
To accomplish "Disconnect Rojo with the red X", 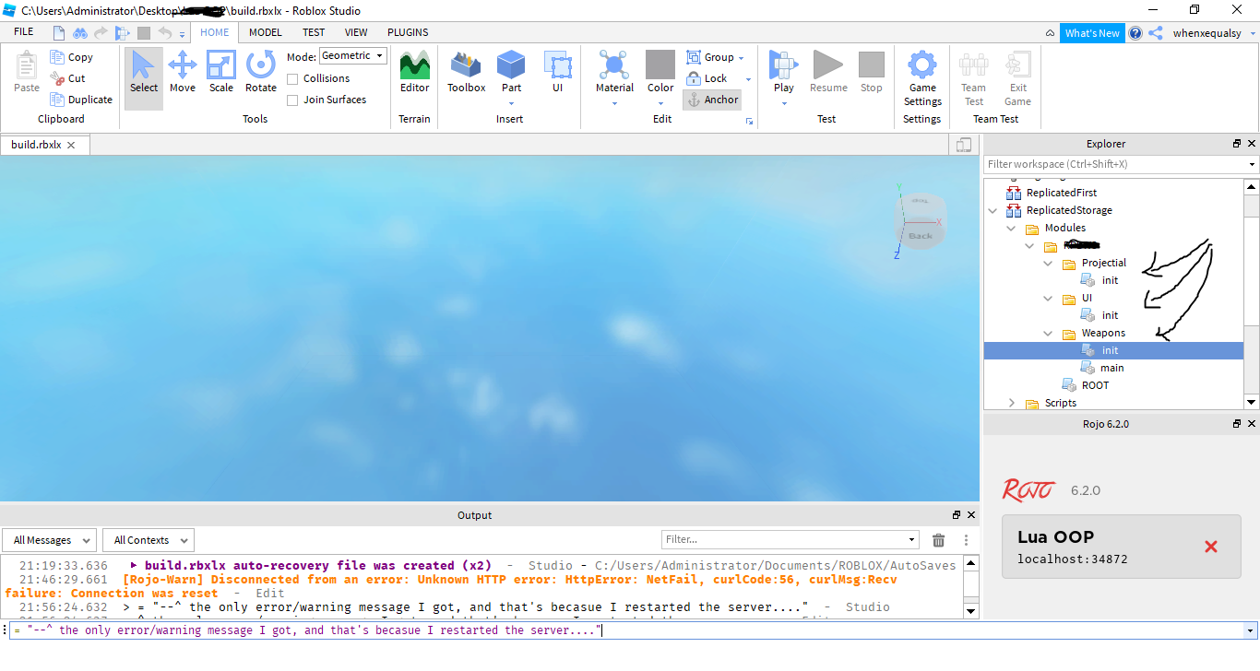I will pos(1211,547).
